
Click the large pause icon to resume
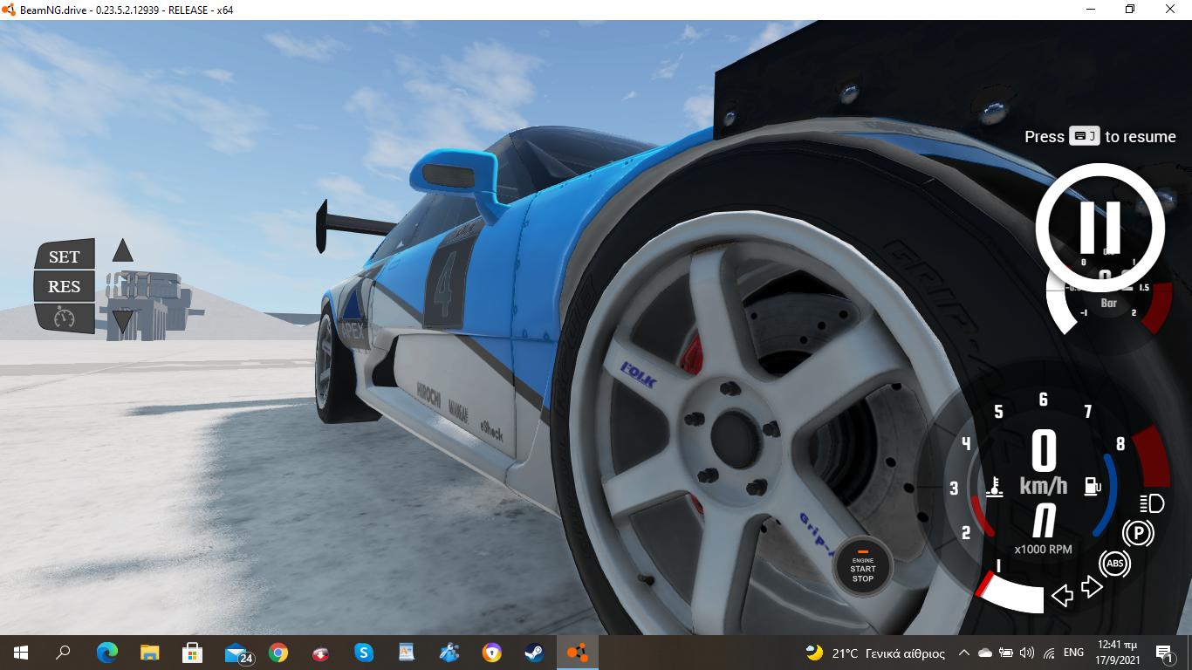pos(1100,228)
